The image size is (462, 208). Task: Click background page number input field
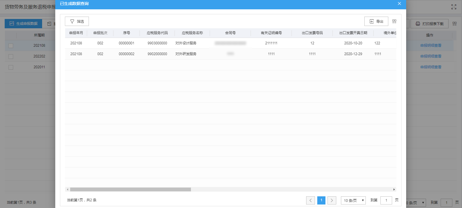[447, 203]
